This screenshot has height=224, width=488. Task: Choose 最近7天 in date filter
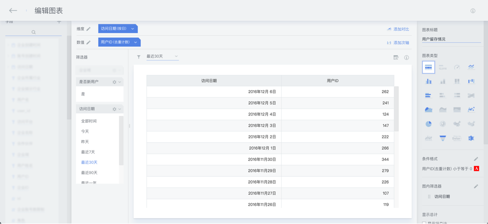coord(88,152)
